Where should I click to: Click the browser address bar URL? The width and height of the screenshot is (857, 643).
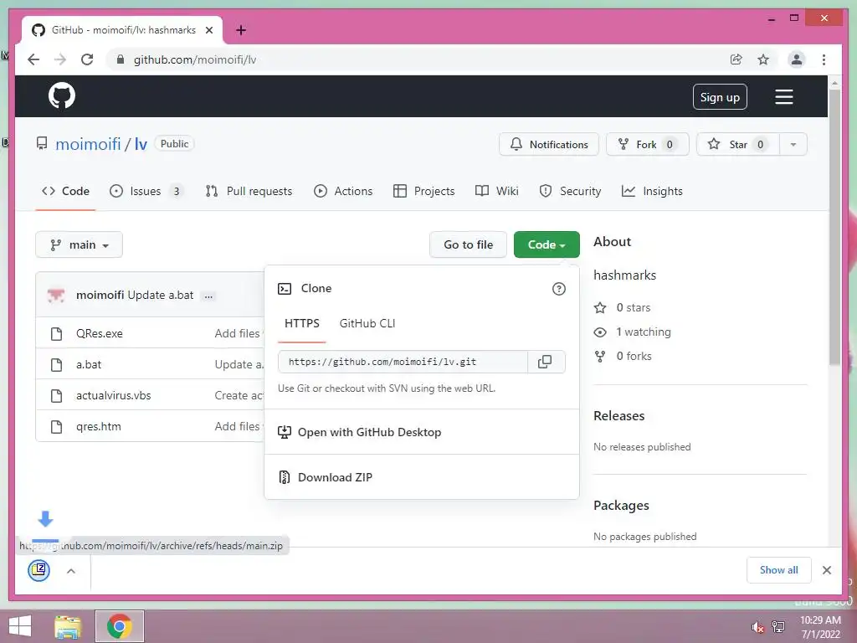195,59
